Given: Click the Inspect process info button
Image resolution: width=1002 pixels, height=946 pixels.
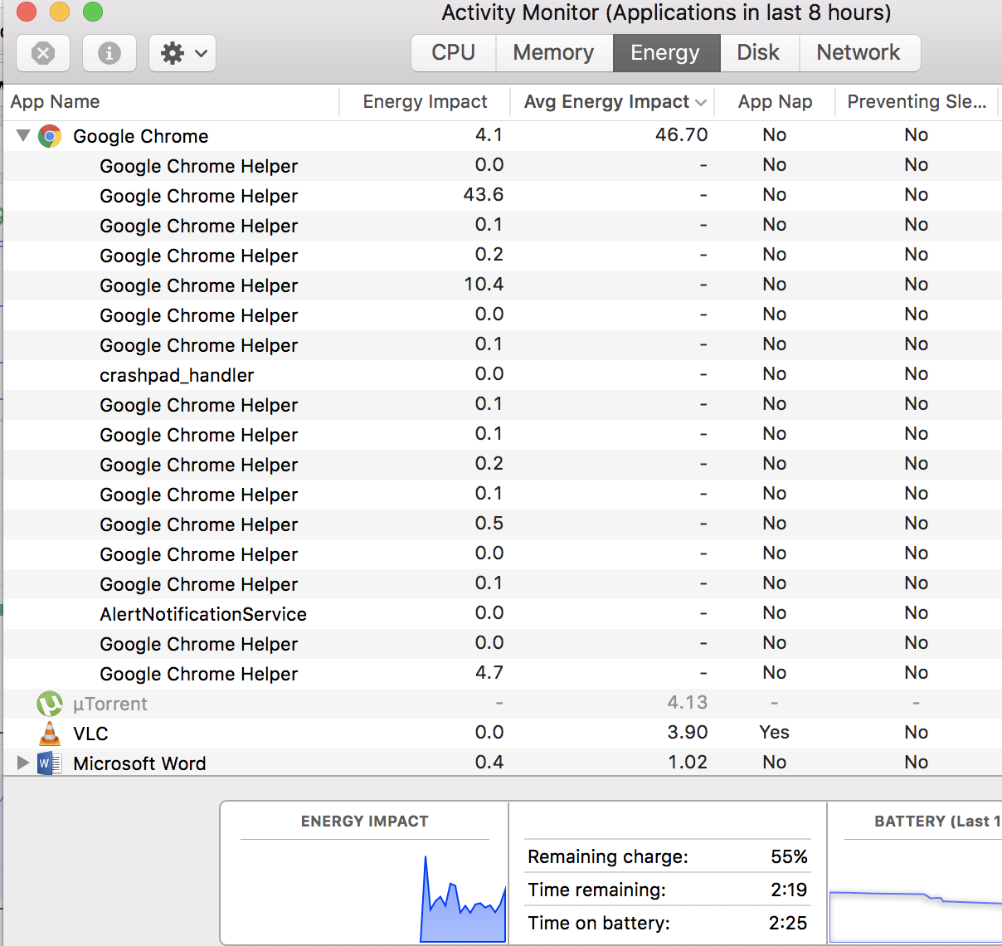Looking at the screenshot, I should [x=109, y=53].
